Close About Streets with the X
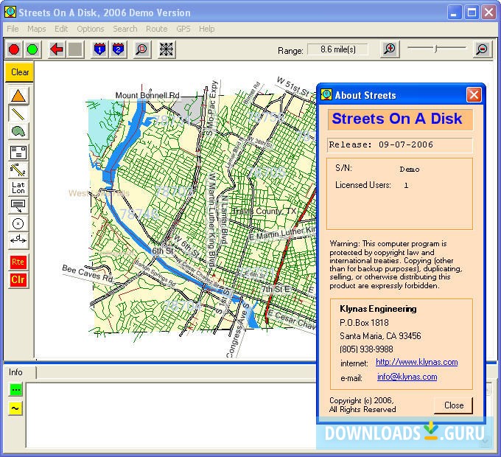 [474, 95]
